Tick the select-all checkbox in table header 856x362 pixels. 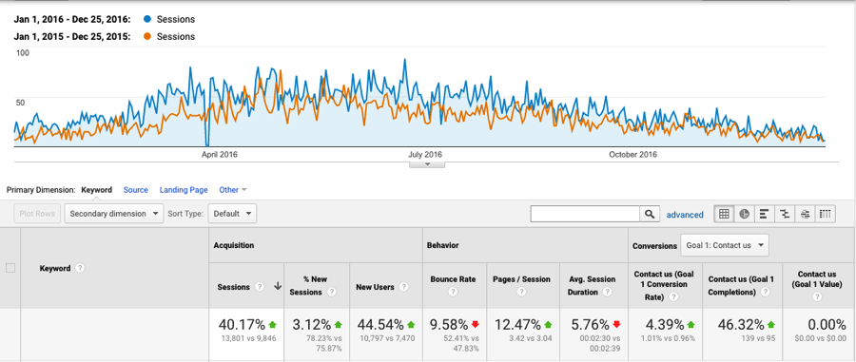click(10, 268)
